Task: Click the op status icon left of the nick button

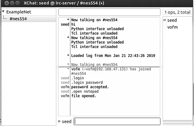Action: (59, 121)
